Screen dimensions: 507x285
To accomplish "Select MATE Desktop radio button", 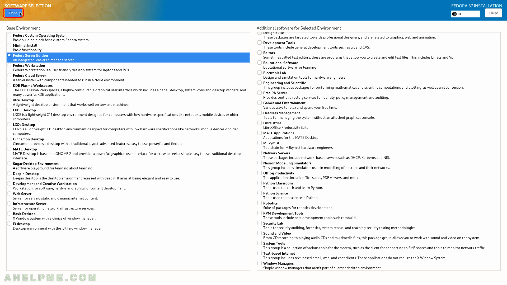I will [x=9, y=149].
